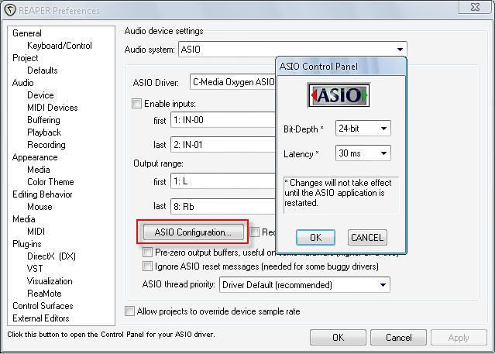The height and width of the screenshot is (354, 495).
Task: Enable Pre-zero output buffers checkbox
Action: point(147,253)
